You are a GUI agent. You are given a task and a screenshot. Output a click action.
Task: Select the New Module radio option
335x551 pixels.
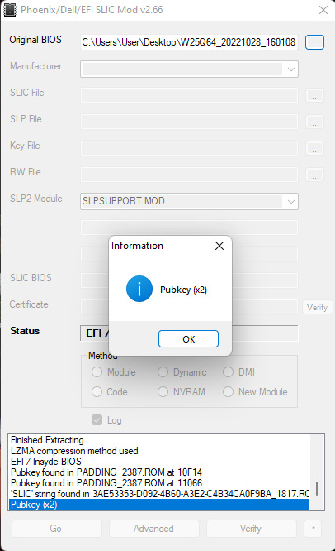tap(228, 392)
